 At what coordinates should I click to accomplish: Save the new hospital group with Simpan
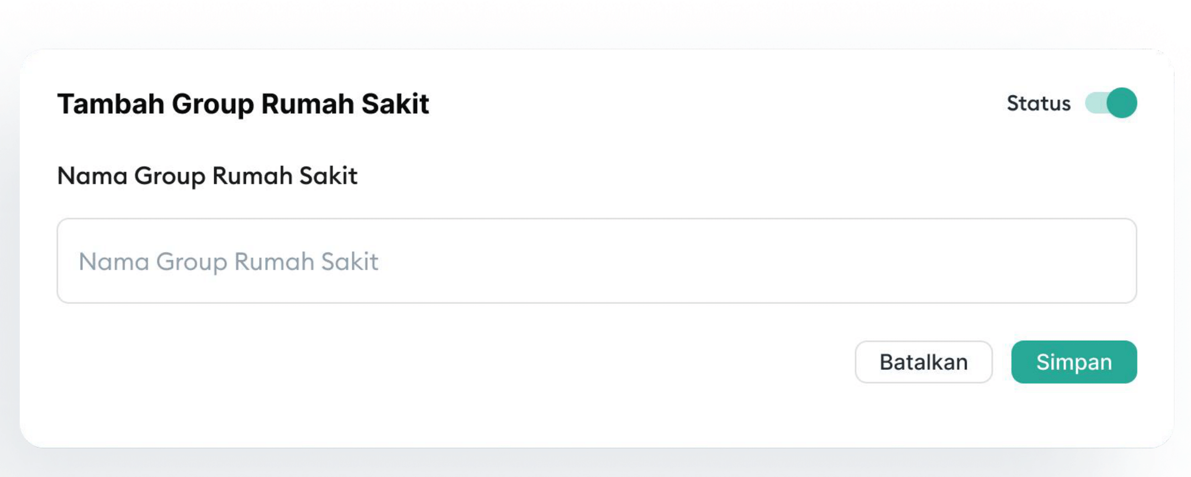click(x=1074, y=362)
